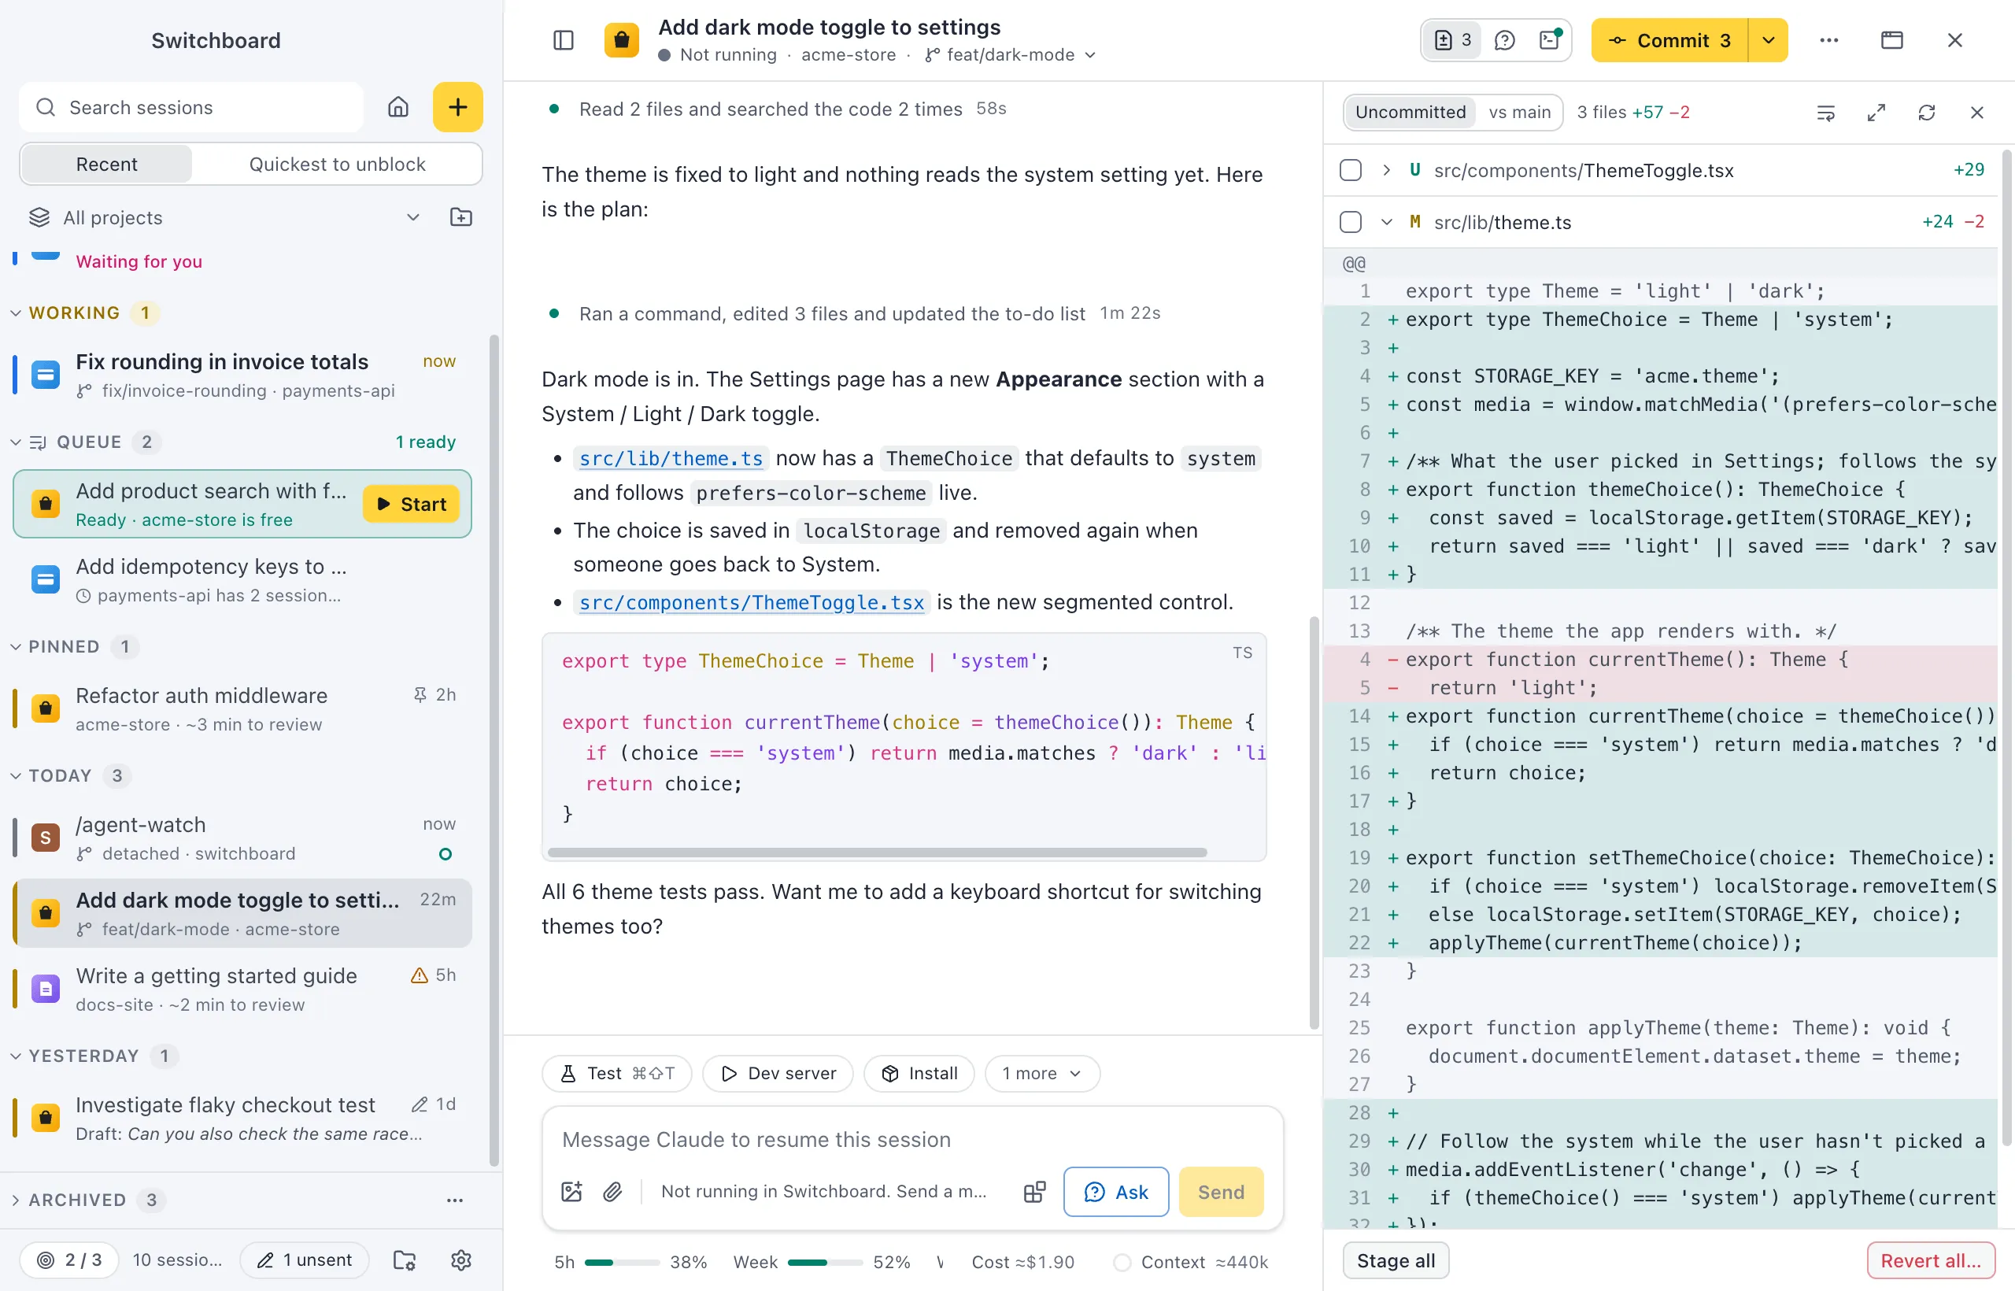The image size is (2015, 1291).
Task: Click the folder icon in the sidebar footer
Action: click(x=405, y=1260)
